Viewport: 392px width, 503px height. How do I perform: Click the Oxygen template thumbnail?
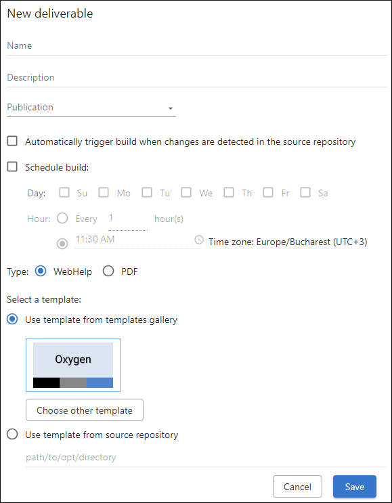(73, 365)
